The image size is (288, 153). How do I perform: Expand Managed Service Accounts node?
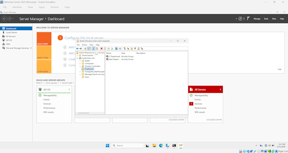[x=80, y=75]
